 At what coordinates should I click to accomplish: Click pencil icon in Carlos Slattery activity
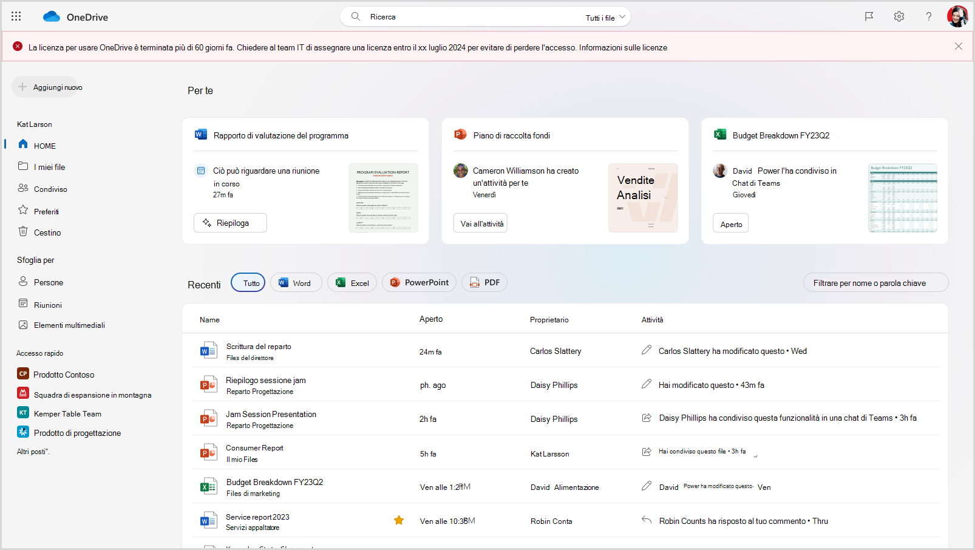[x=647, y=350]
